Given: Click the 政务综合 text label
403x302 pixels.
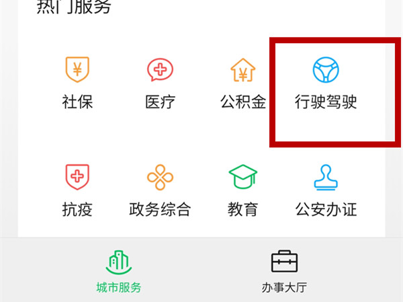Looking at the screenshot, I should pos(160,209).
